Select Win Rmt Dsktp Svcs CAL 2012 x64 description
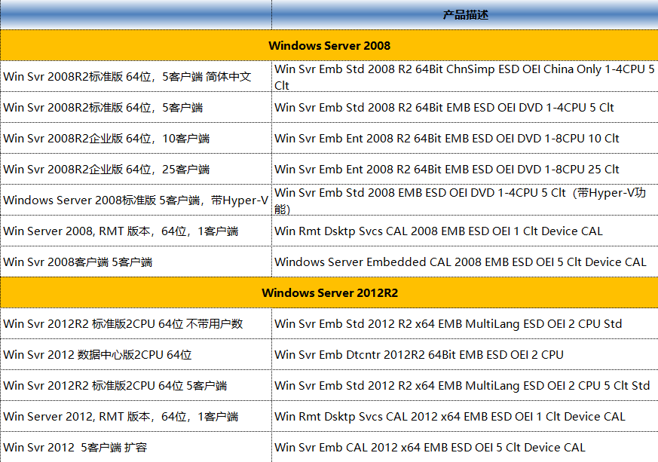Screen dimensions: 658x462 (x=465, y=416)
